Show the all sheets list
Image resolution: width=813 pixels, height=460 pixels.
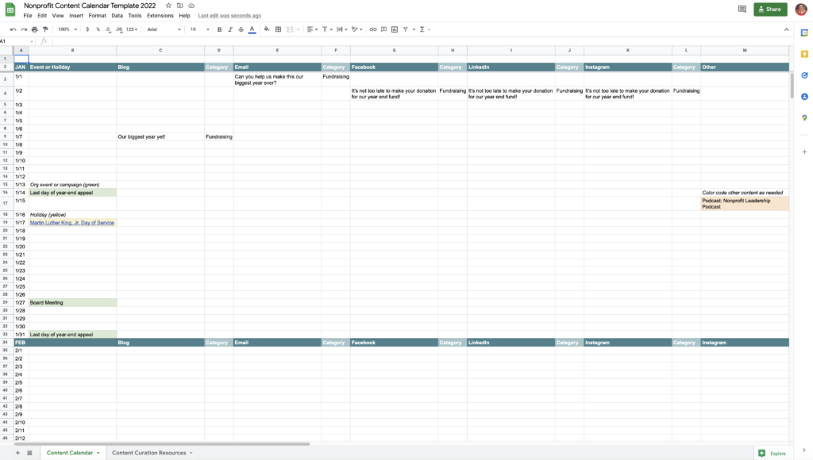(29, 453)
